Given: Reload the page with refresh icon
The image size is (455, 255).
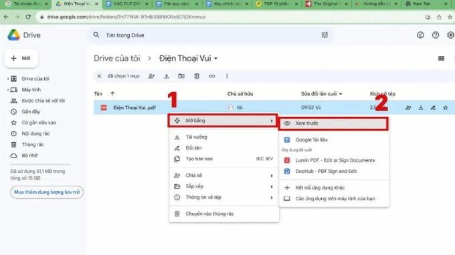Looking at the screenshot, I should [x=28, y=17].
